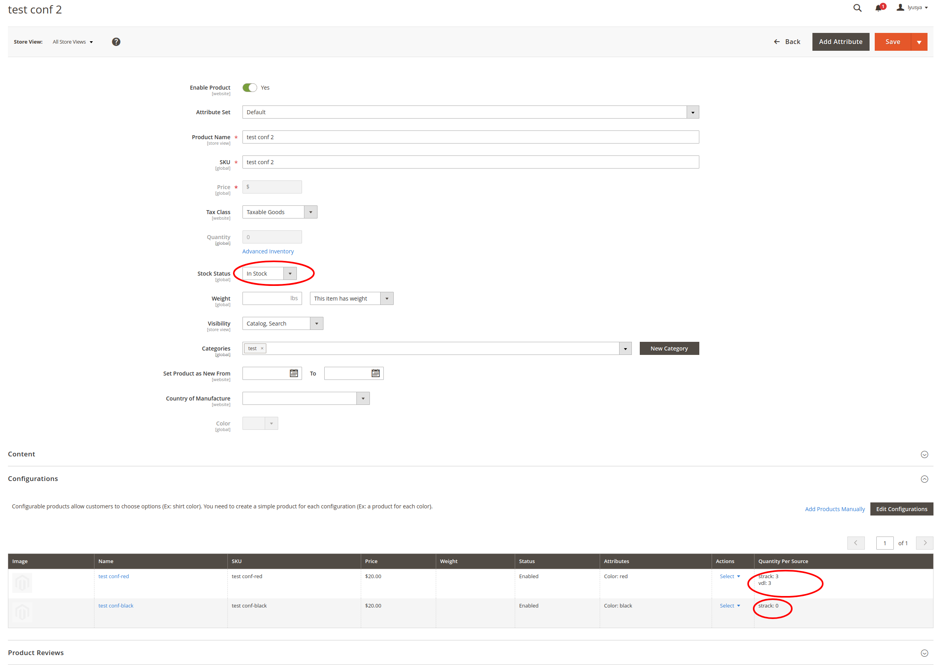This screenshot has height=665, width=943.
Task: Open the calendar for the 'To' date field
Action: click(x=375, y=373)
